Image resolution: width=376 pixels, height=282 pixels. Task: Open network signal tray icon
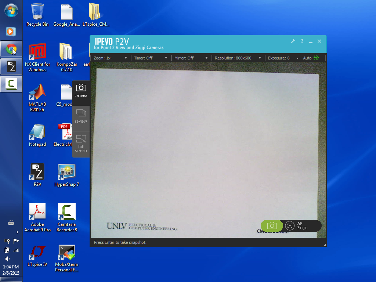coord(16,250)
